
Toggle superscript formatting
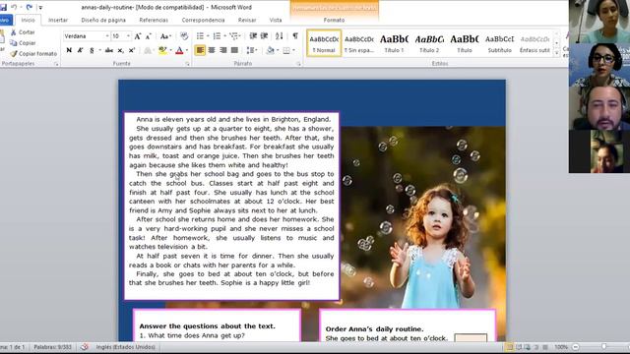point(131,50)
